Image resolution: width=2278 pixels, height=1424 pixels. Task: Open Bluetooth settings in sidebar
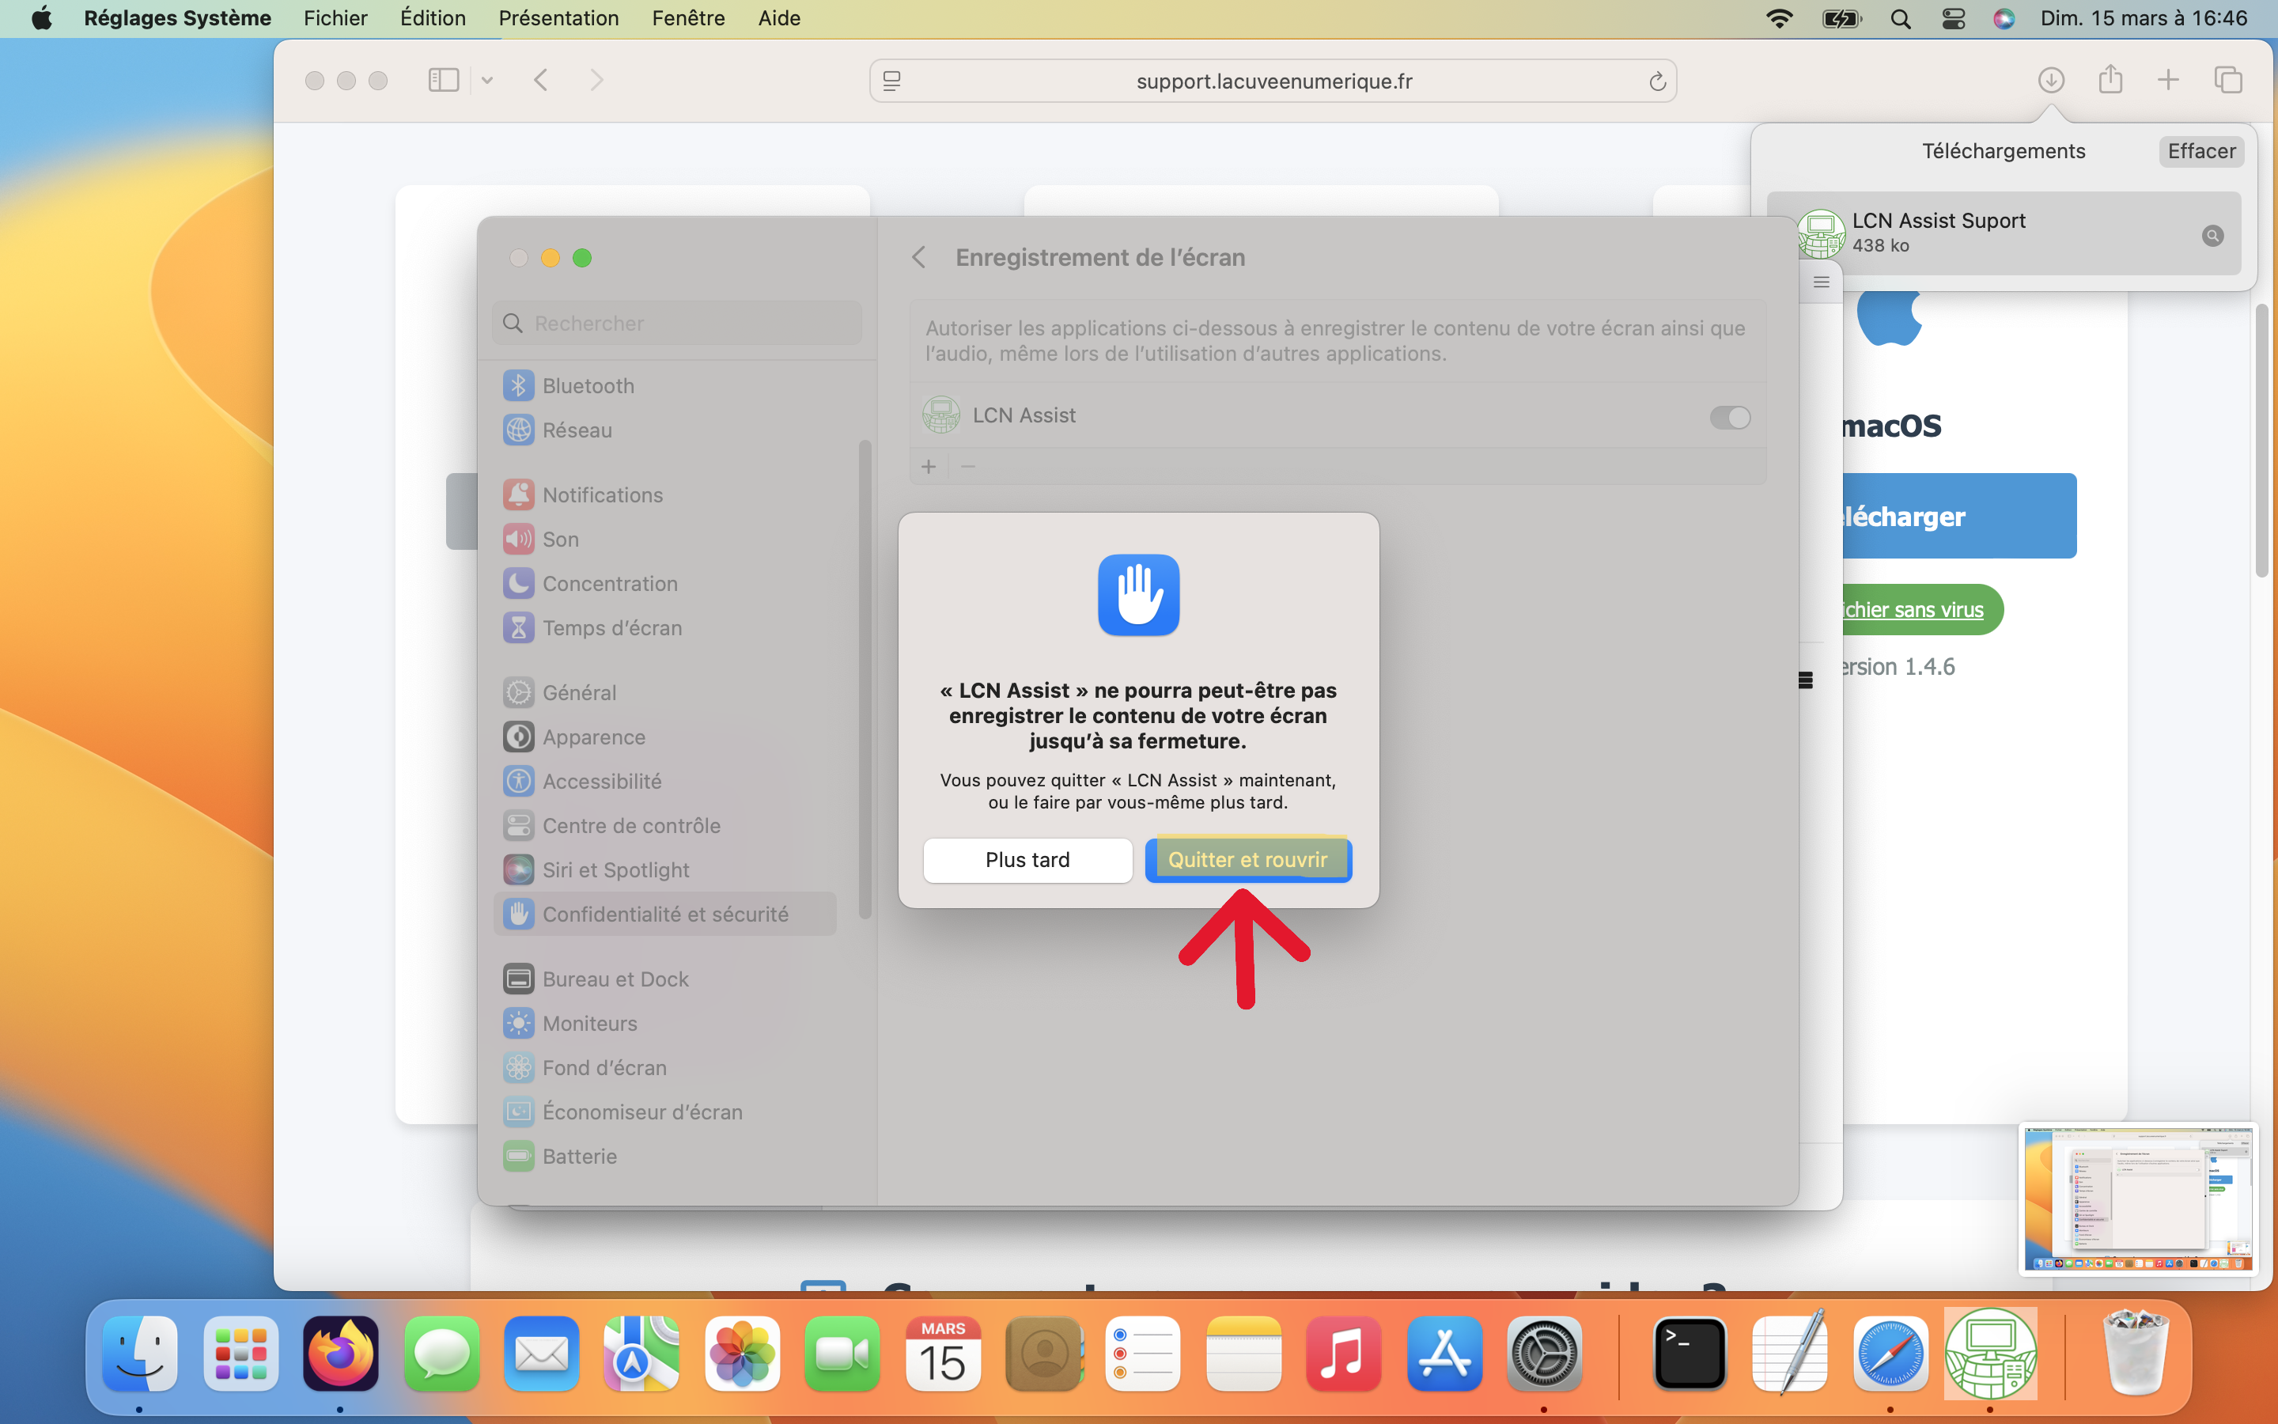click(664, 385)
